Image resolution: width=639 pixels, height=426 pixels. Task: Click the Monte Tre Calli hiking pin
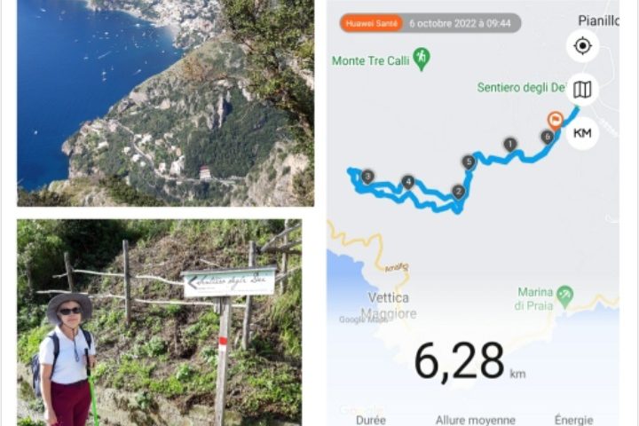(x=422, y=59)
